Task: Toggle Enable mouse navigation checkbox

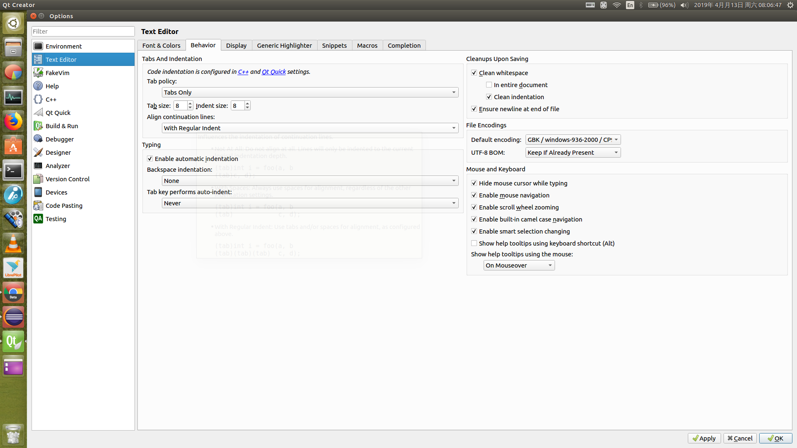Action: [x=474, y=195]
